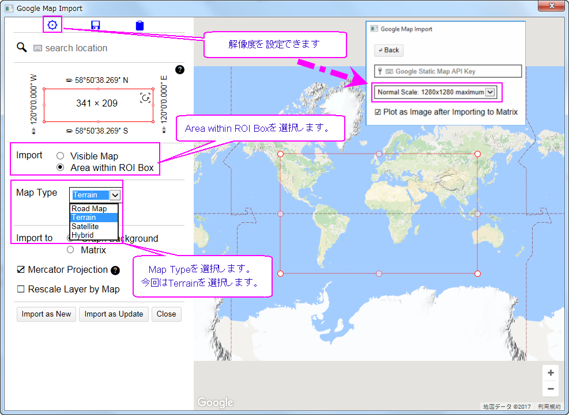
Task: Open Normal Scale resolution dropdown arrow
Action: pos(490,92)
